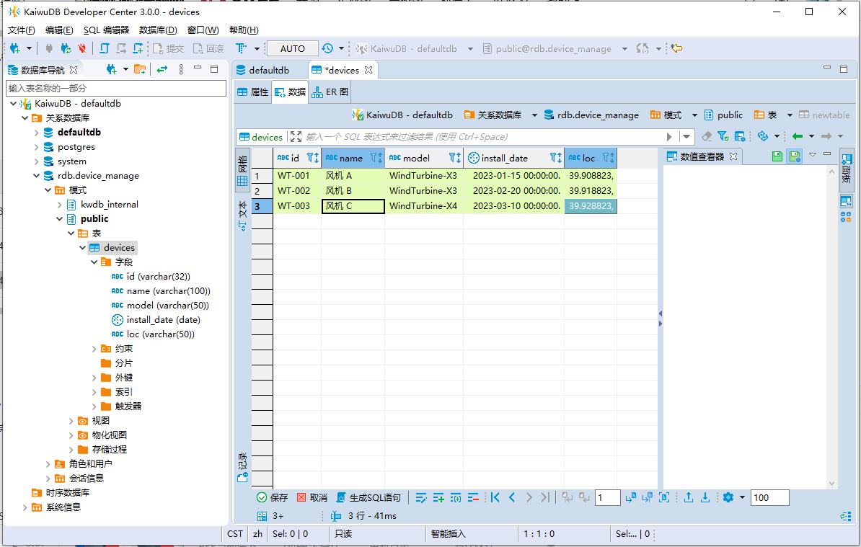The height and width of the screenshot is (547, 861).
Task: Jump to the first row using the navigation icon
Action: click(495, 497)
